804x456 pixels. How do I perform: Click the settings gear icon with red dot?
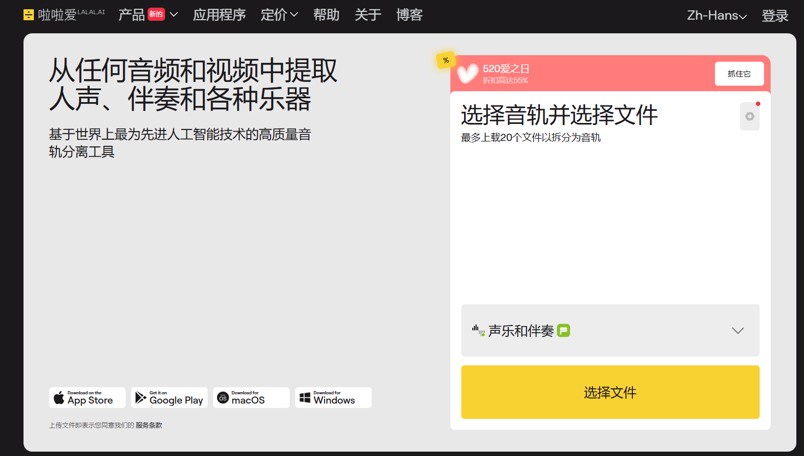point(750,116)
